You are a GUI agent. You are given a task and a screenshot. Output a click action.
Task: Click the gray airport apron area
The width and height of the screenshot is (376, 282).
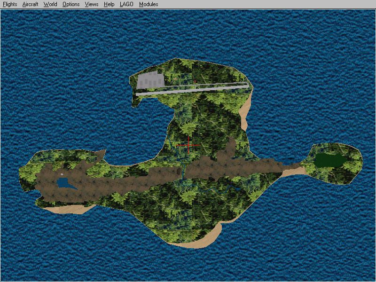click(151, 80)
